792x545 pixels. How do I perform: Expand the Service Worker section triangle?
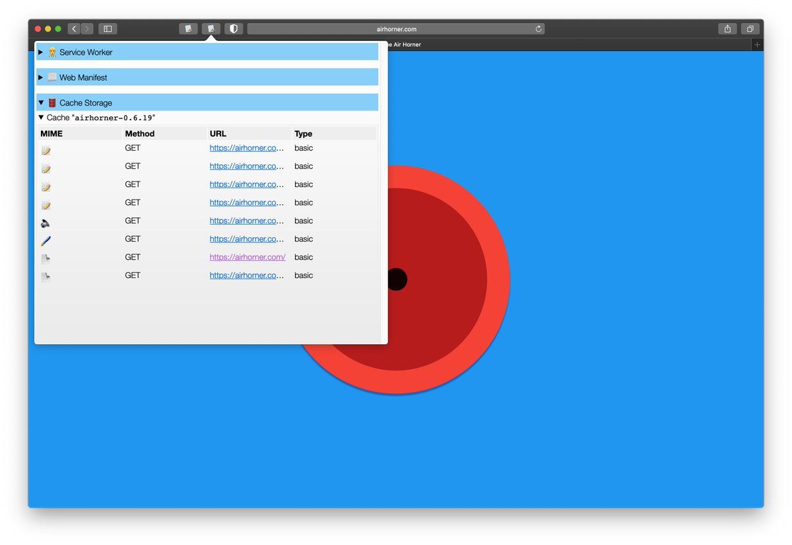click(41, 52)
